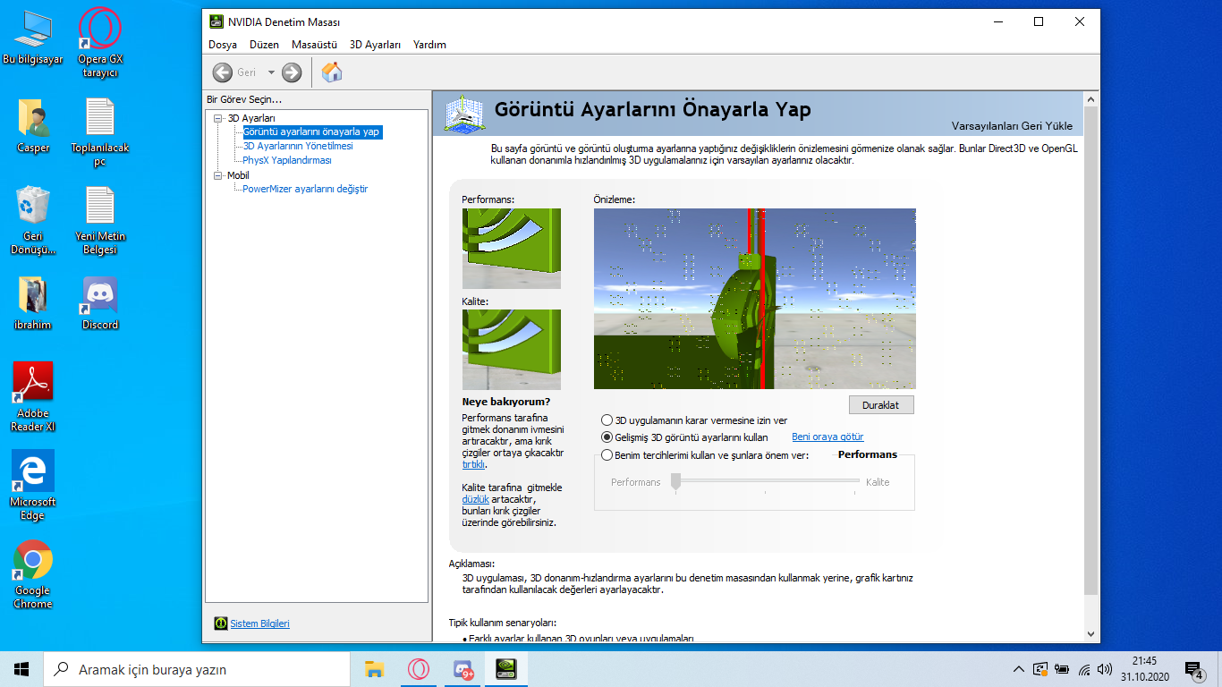Click the 'düzlük' help link

click(475, 499)
